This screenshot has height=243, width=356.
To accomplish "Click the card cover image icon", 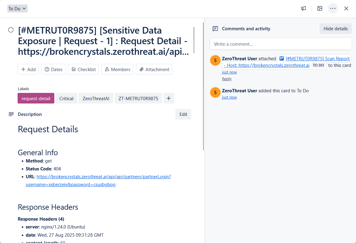I will [320, 8].
